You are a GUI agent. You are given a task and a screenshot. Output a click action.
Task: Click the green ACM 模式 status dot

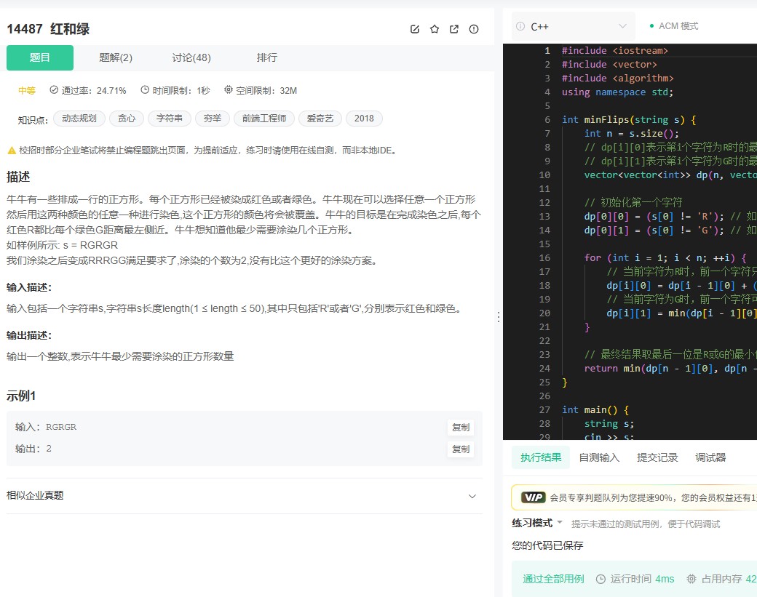click(651, 25)
